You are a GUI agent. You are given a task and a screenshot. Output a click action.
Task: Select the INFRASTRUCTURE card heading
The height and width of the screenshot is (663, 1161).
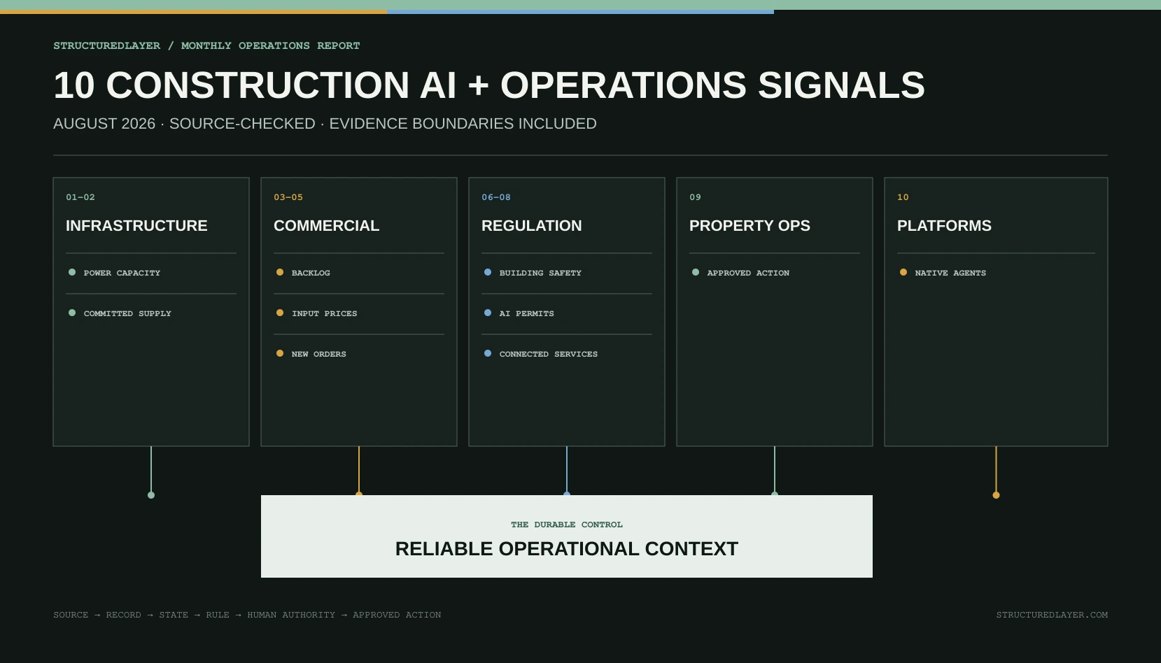136,226
